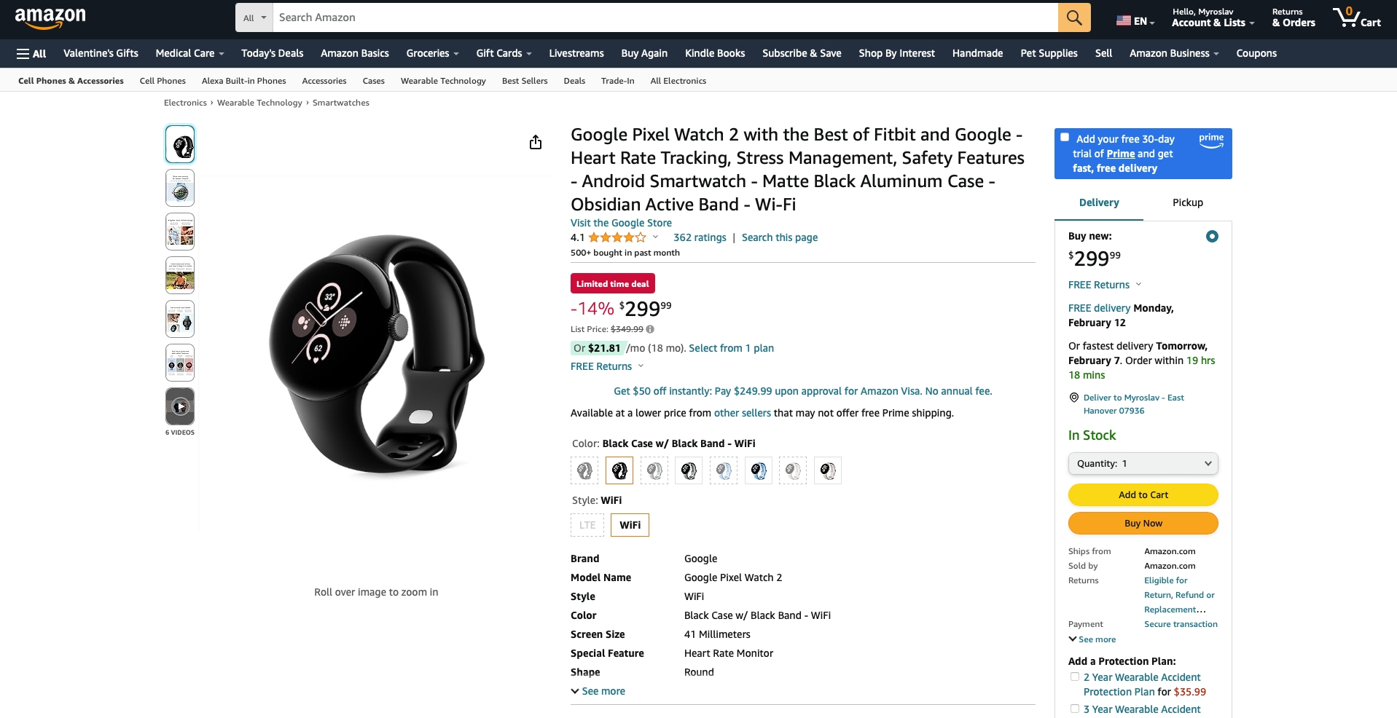This screenshot has width=1397, height=718.
Task: Click the share icon above product image
Action: (x=536, y=142)
